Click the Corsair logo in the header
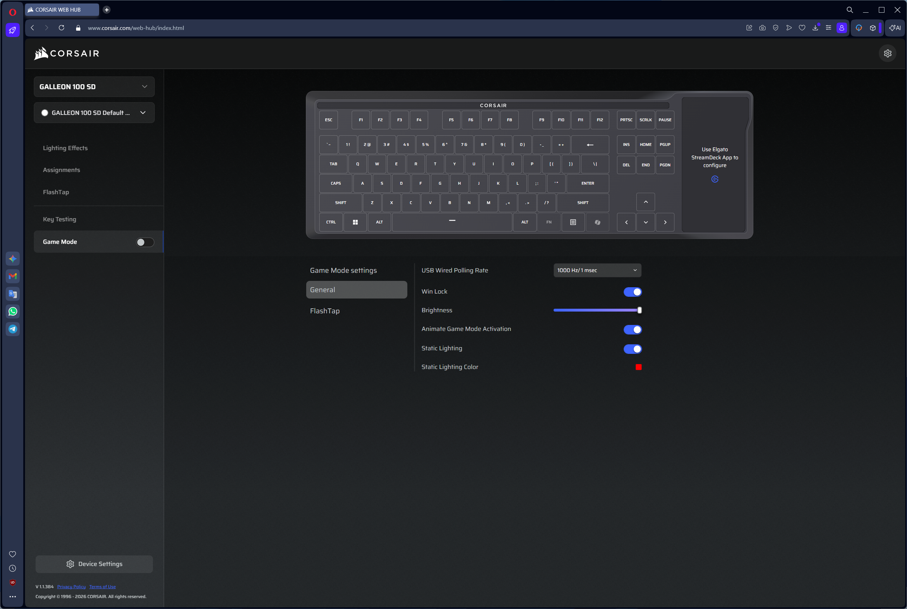 click(66, 53)
